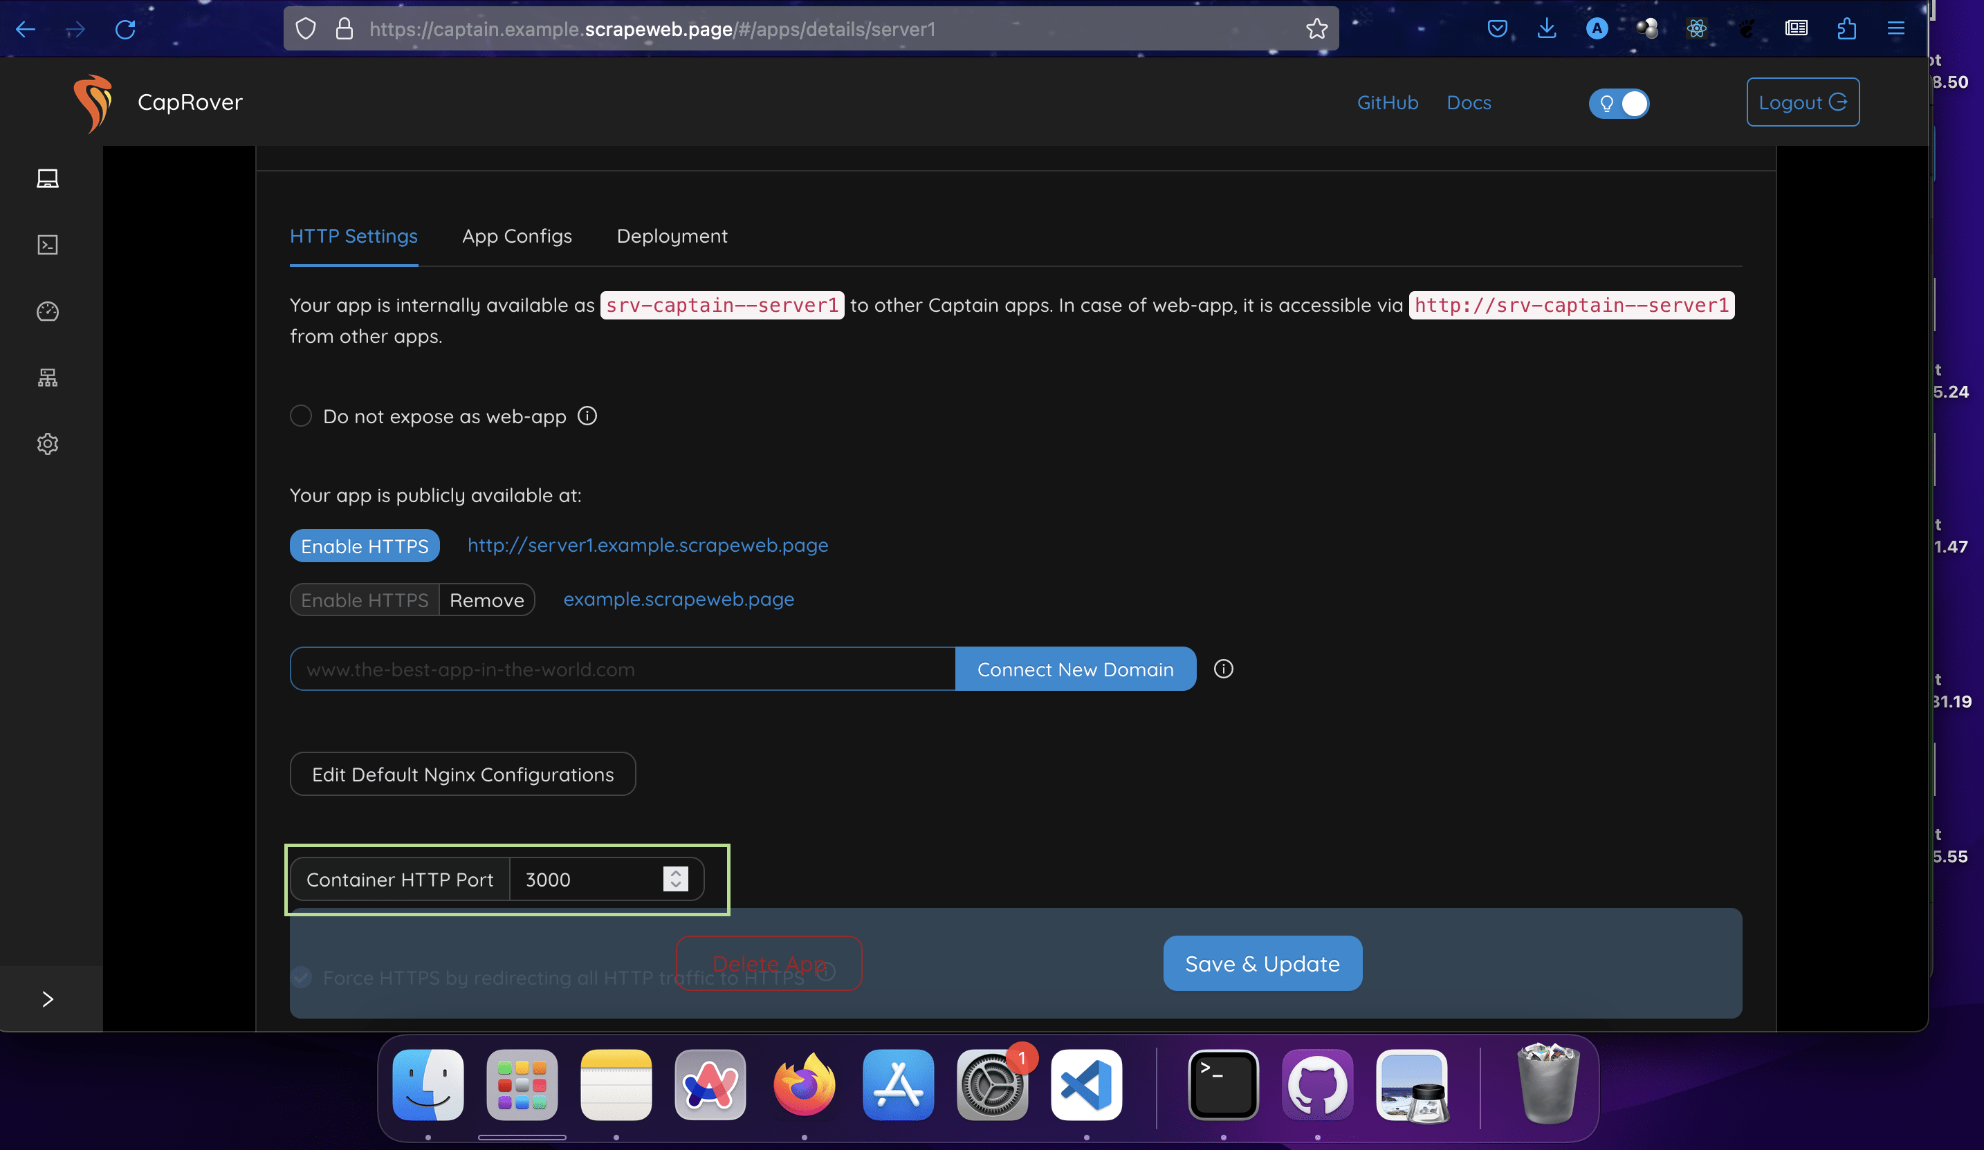The image size is (1984, 1150).
Task: Toggle the dark mode lightbulb switch
Action: pos(1619,103)
